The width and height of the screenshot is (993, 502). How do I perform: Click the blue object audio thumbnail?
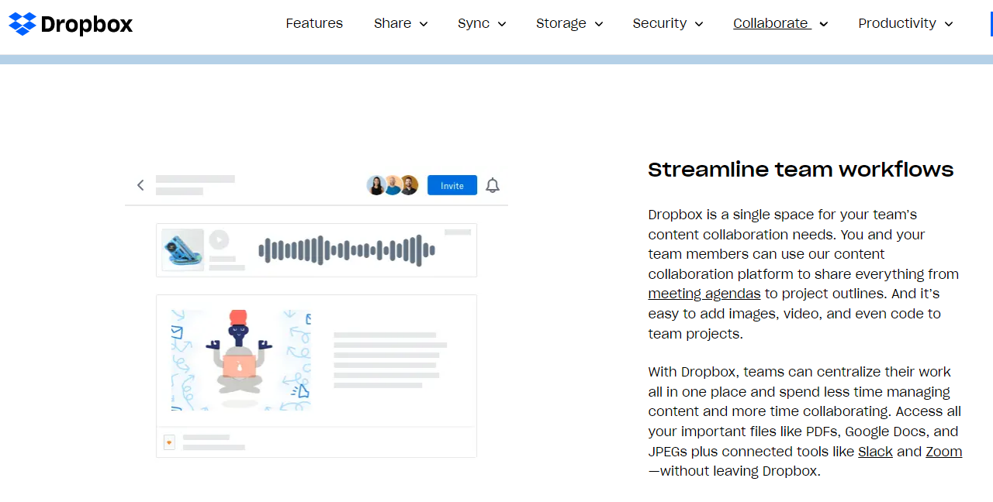(x=183, y=249)
